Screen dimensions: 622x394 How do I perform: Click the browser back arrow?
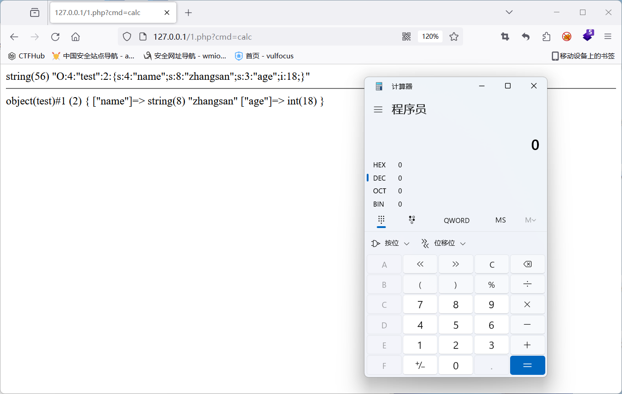coord(14,37)
